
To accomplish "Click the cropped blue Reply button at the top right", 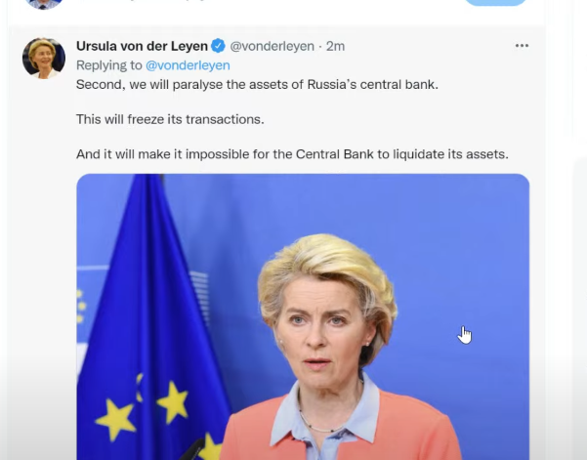I will 495,2.
